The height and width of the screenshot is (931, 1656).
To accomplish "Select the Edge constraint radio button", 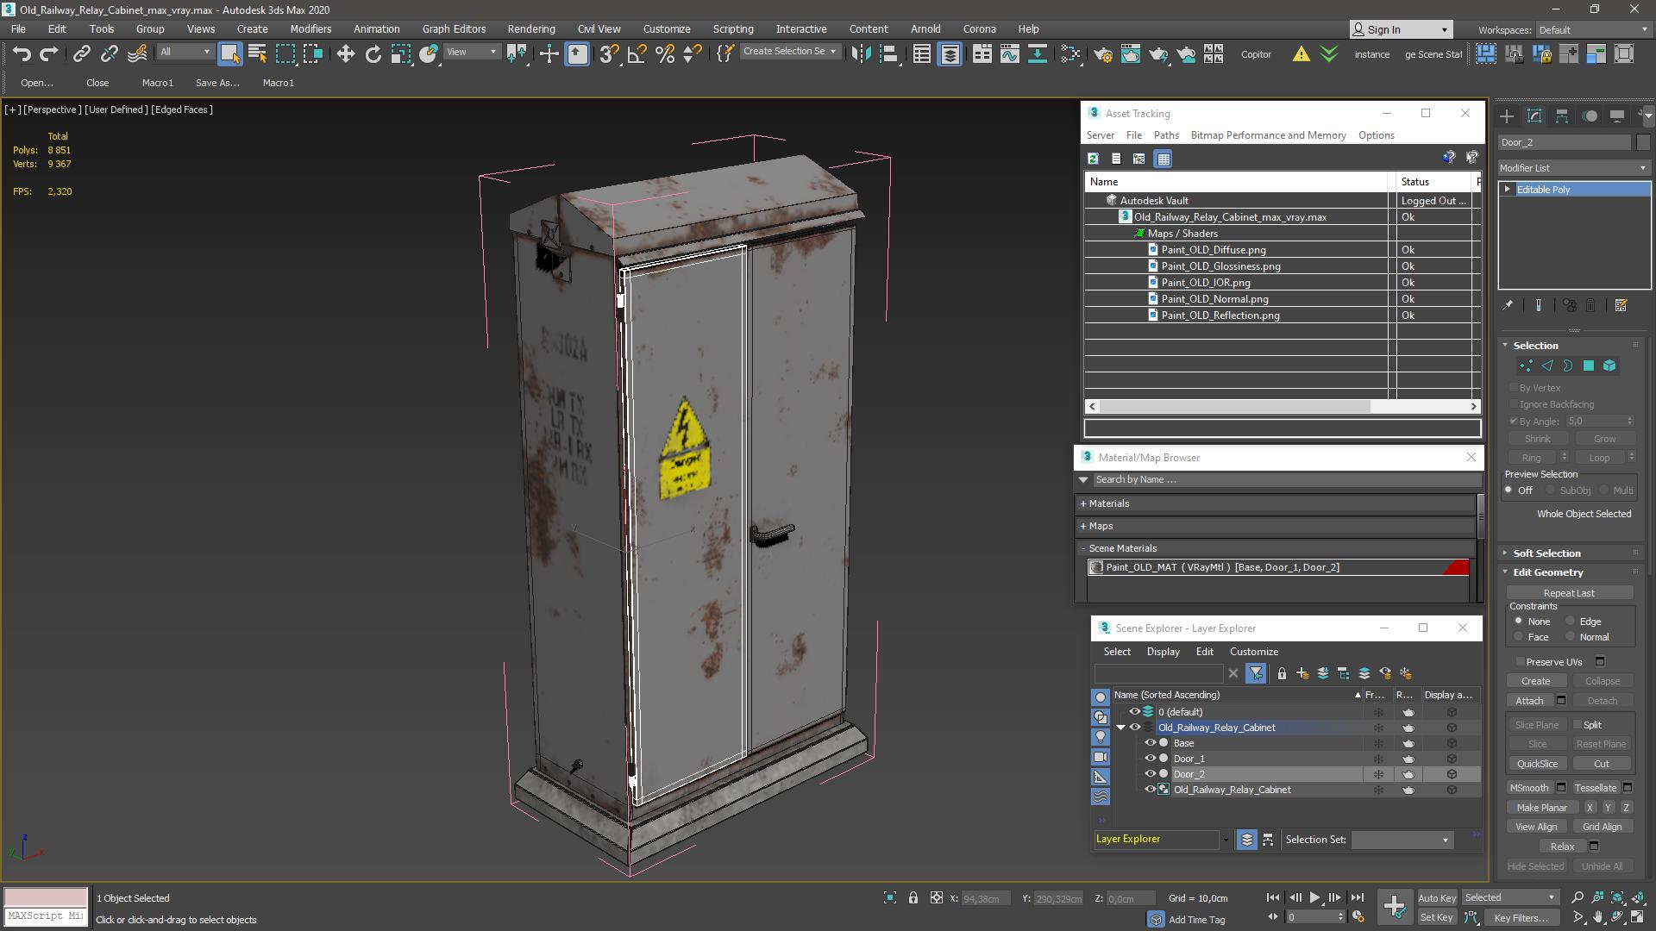I will pos(1570,622).
